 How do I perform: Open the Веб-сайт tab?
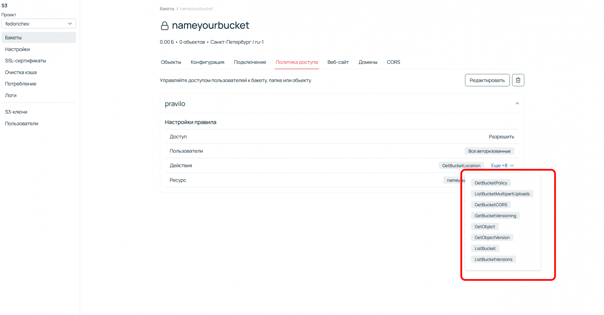click(x=338, y=62)
